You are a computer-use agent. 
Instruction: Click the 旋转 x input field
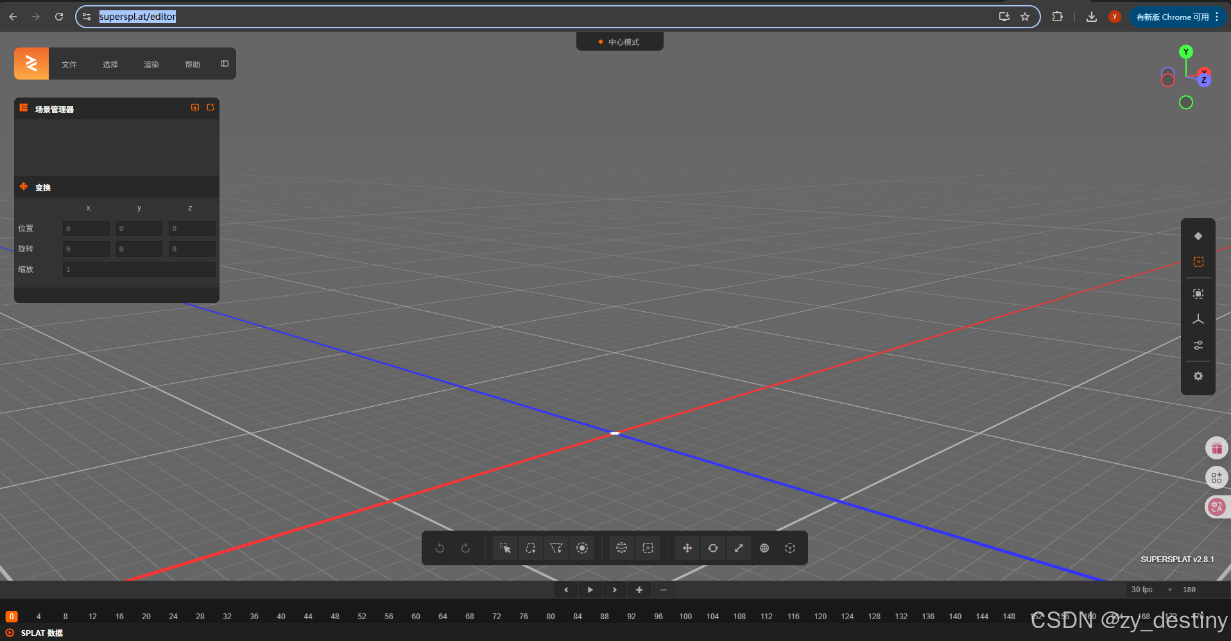(86, 249)
